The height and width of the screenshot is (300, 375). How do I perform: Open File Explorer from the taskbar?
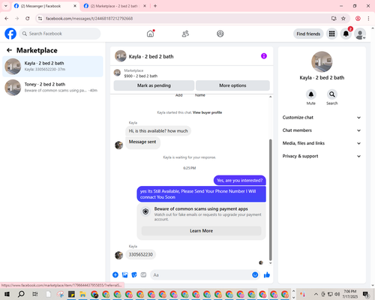[x=82, y=294]
